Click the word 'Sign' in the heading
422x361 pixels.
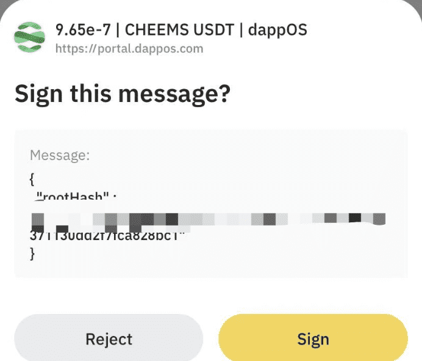pyautogui.click(x=39, y=94)
